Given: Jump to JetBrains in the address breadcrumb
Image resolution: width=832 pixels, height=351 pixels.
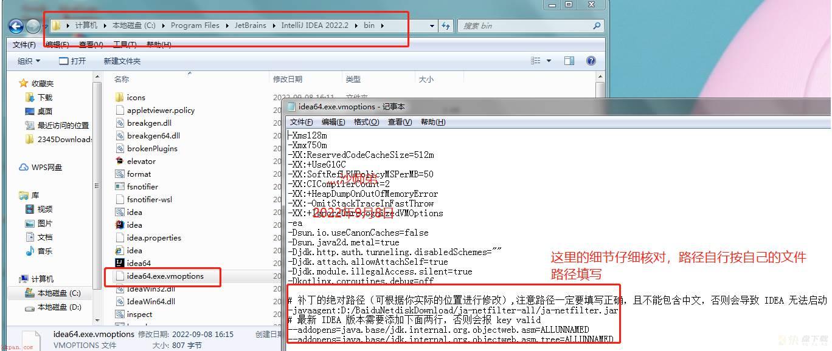Looking at the screenshot, I should [x=251, y=26].
